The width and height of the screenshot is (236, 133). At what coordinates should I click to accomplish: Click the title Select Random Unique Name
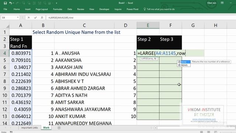(76, 32)
